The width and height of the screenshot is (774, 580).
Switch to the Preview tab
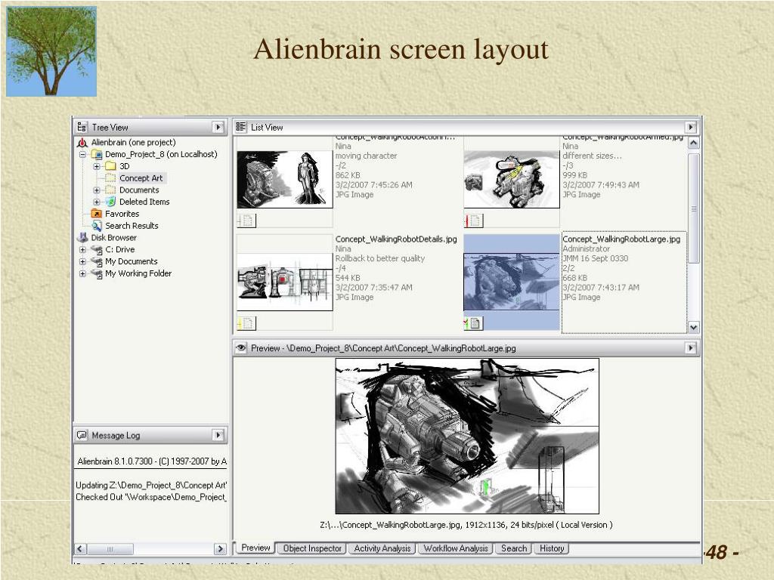255,548
